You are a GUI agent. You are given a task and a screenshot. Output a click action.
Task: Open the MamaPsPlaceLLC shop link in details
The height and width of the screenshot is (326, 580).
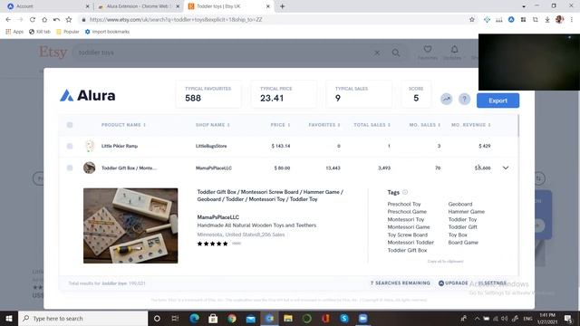[217, 217]
